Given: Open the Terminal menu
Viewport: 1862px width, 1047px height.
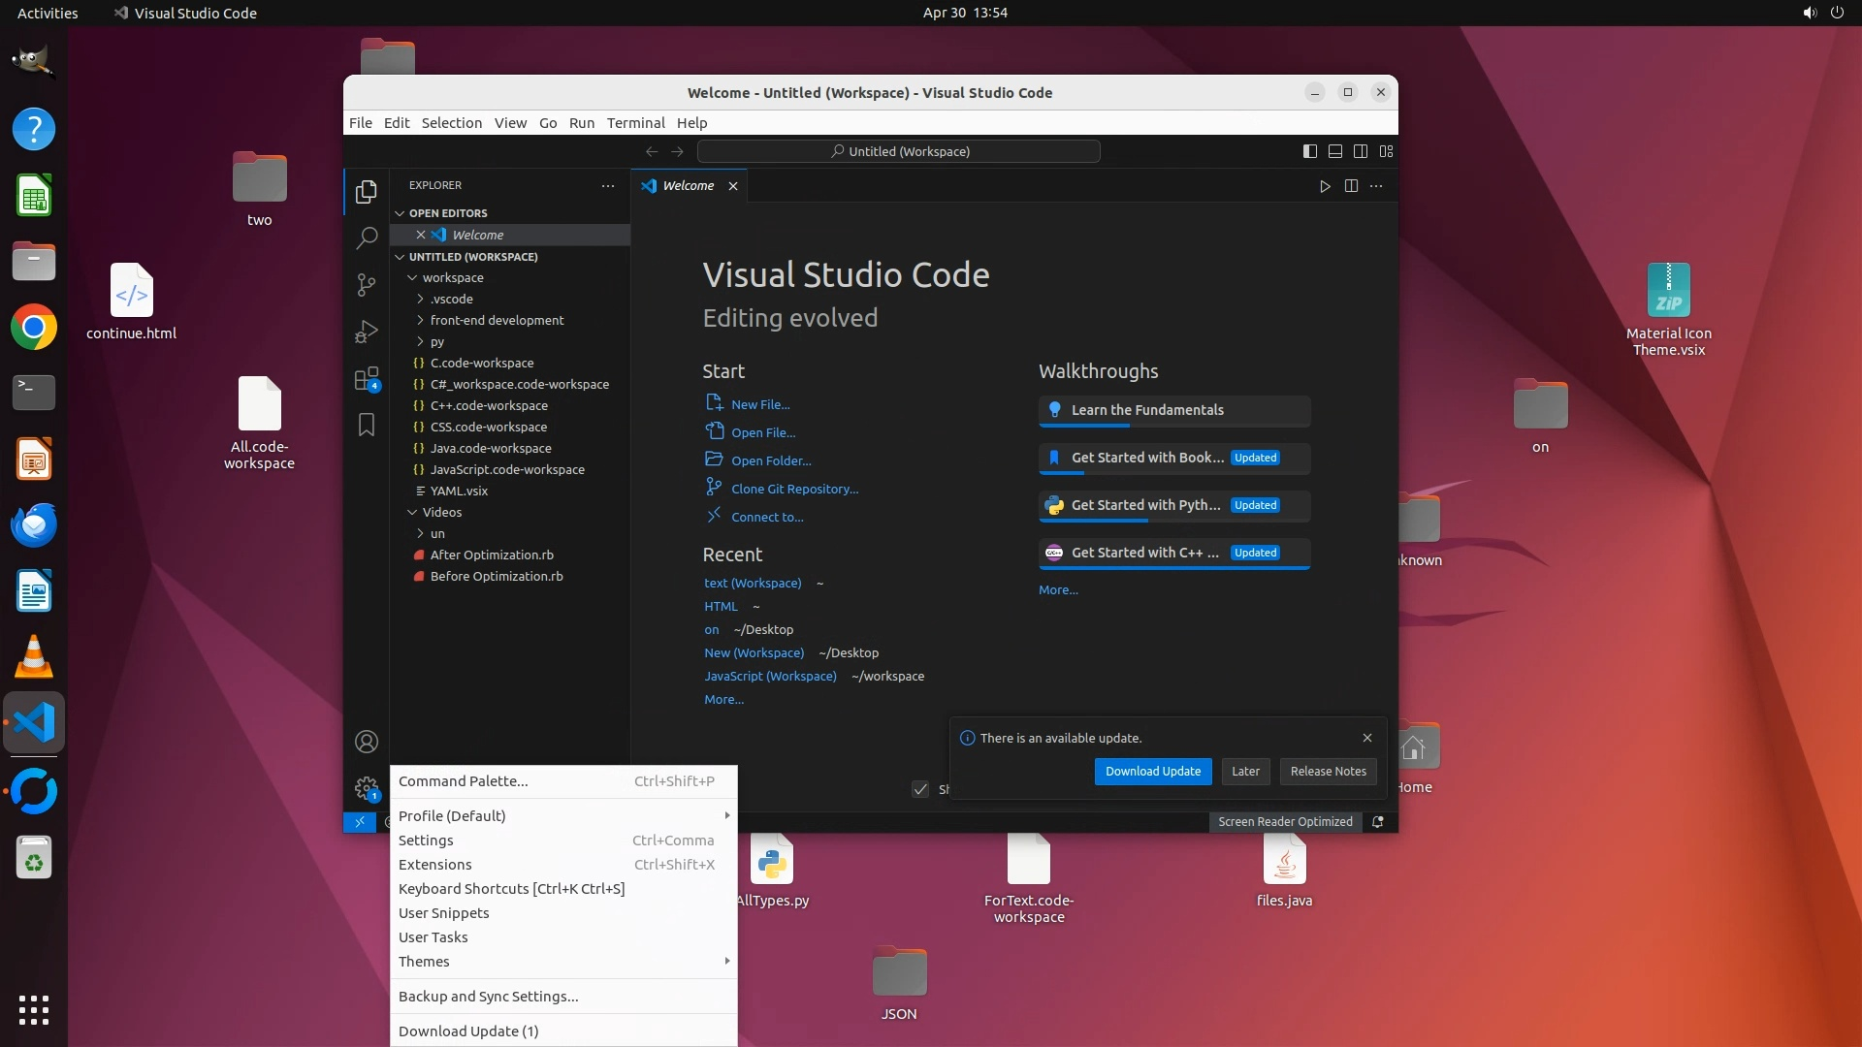Looking at the screenshot, I should (635, 123).
